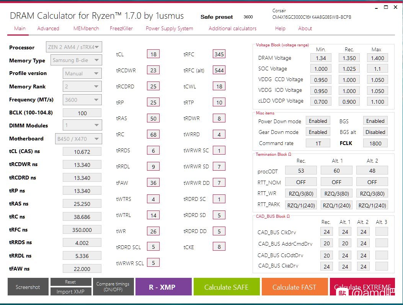403x305 pixels.
Task: Click the BGS Enabled field
Action: coord(375,121)
